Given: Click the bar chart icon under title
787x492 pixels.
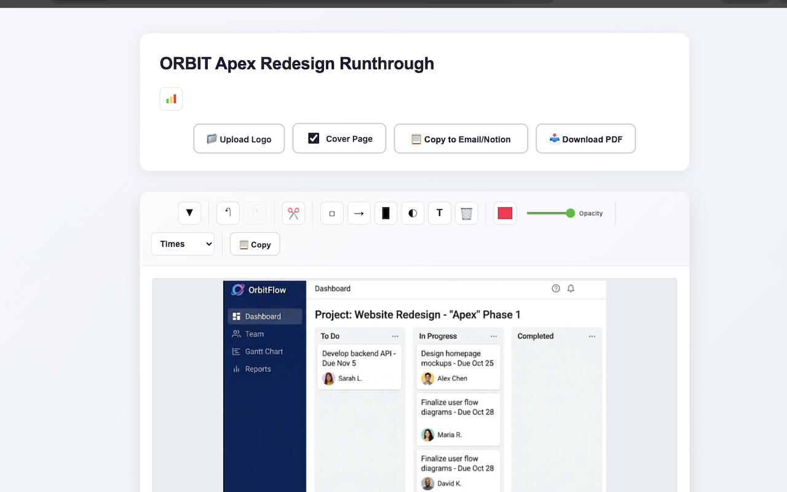Looking at the screenshot, I should [171, 99].
